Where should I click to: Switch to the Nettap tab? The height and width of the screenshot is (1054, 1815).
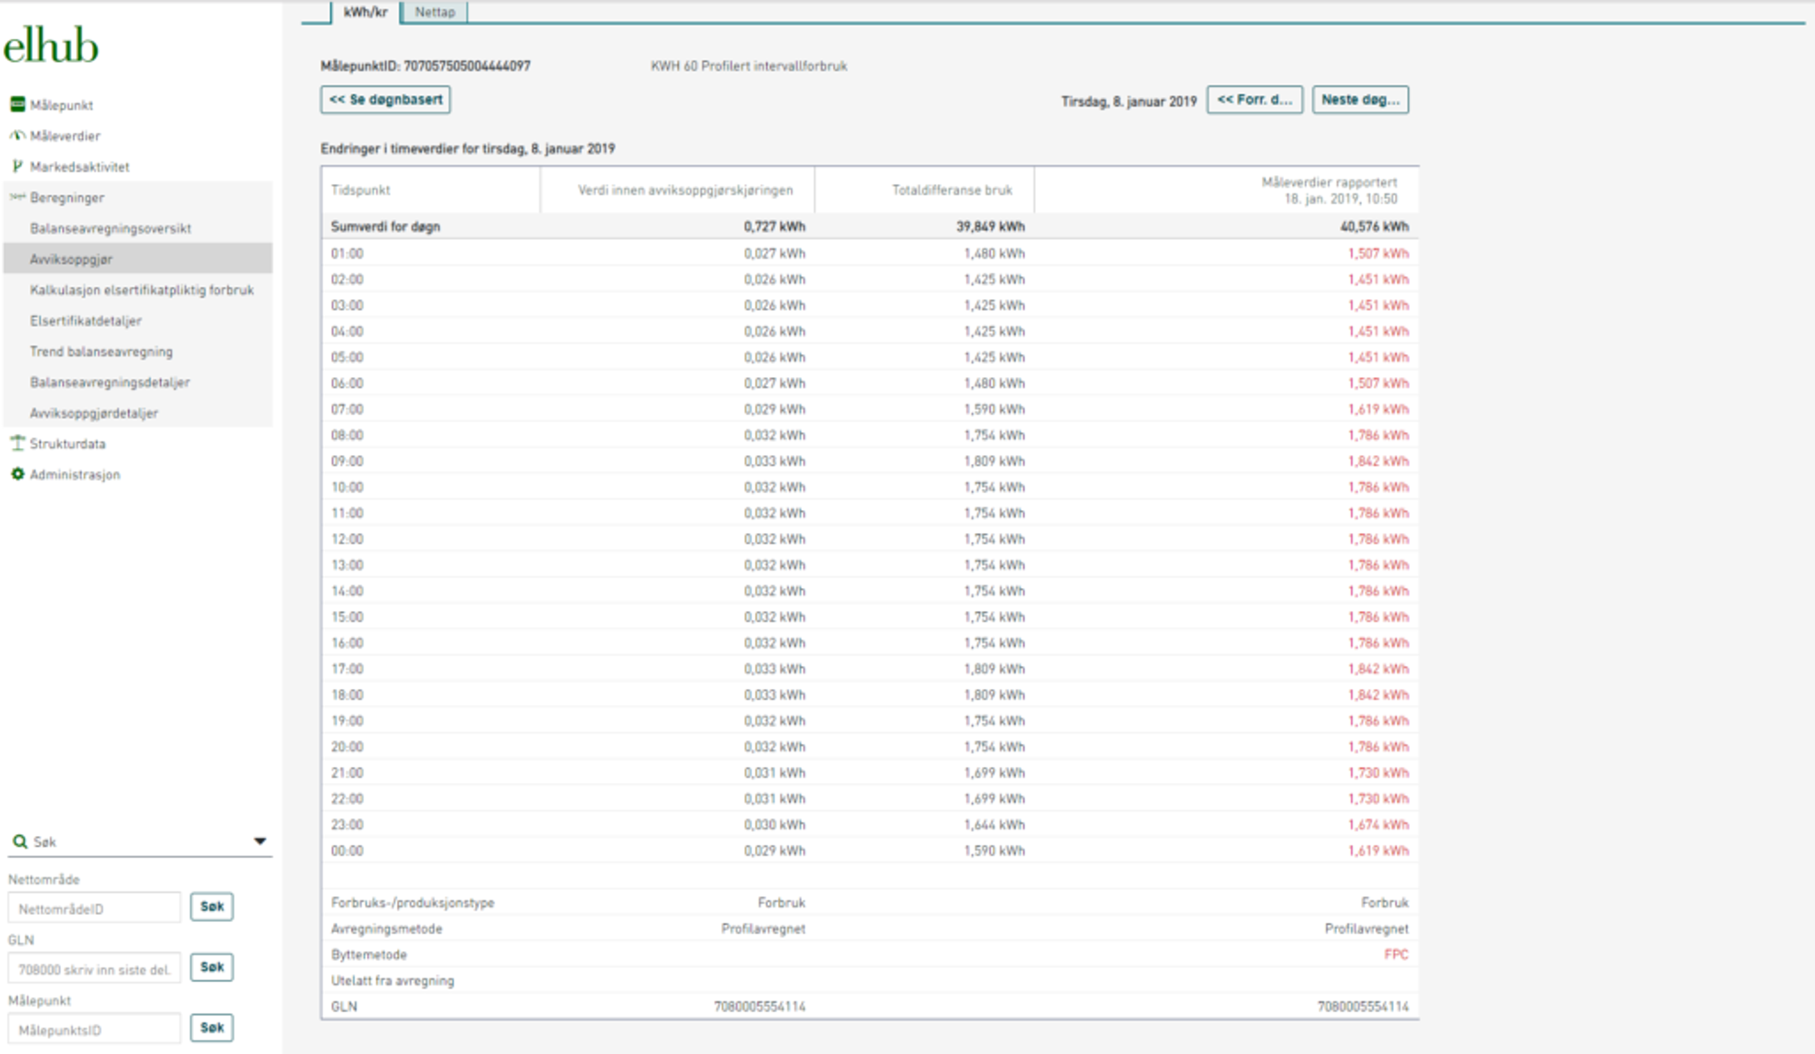coord(434,12)
